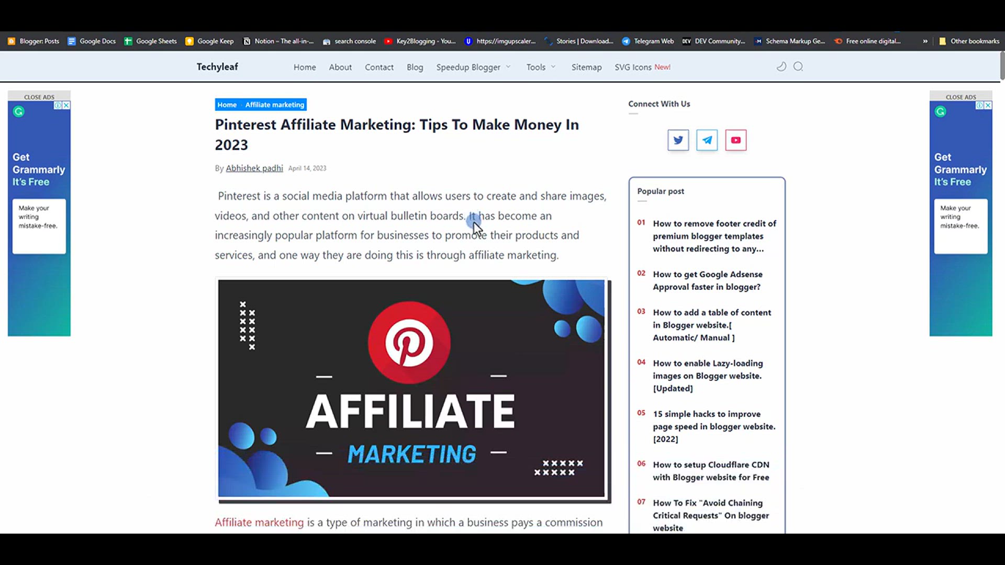
Task: Open Free online digital bookmark
Action: (867, 41)
